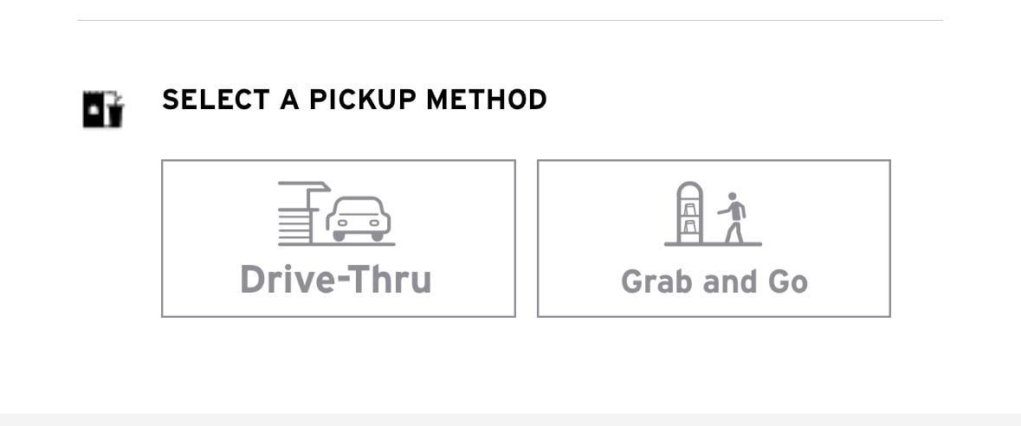The height and width of the screenshot is (426, 1021).
Task: Click the "Select a Pickup Method" heading
Action: pyautogui.click(x=354, y=100)
